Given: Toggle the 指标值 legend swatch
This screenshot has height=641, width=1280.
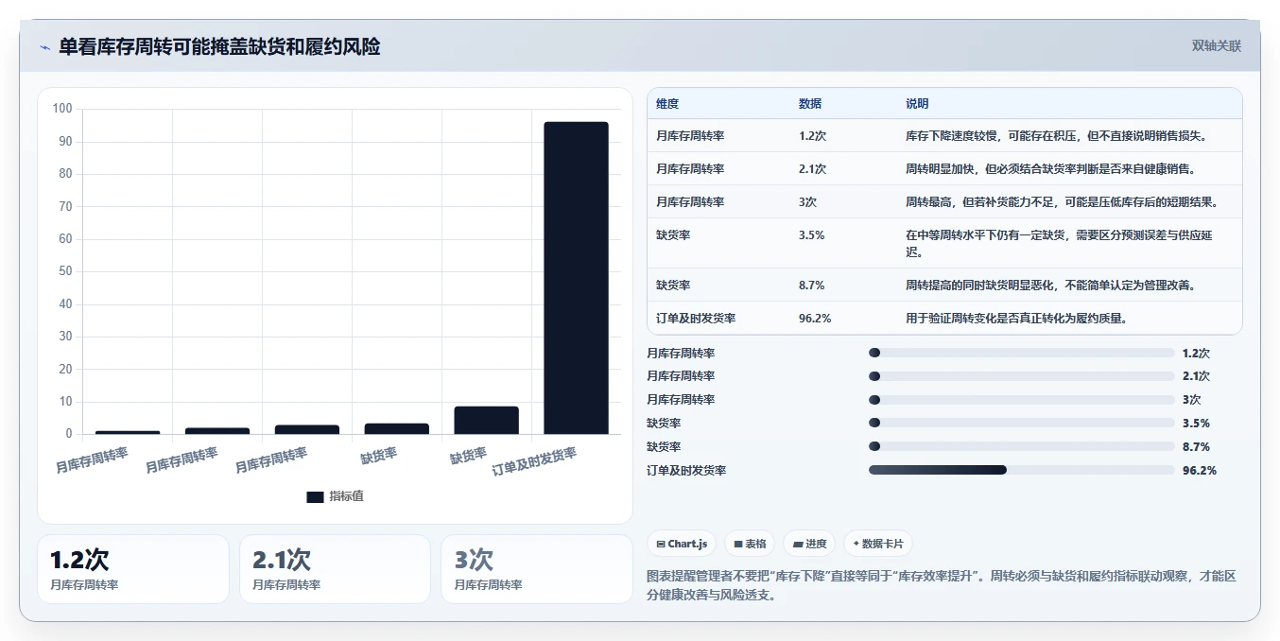Looking at the screenshot, I should (x=315, y=496).
